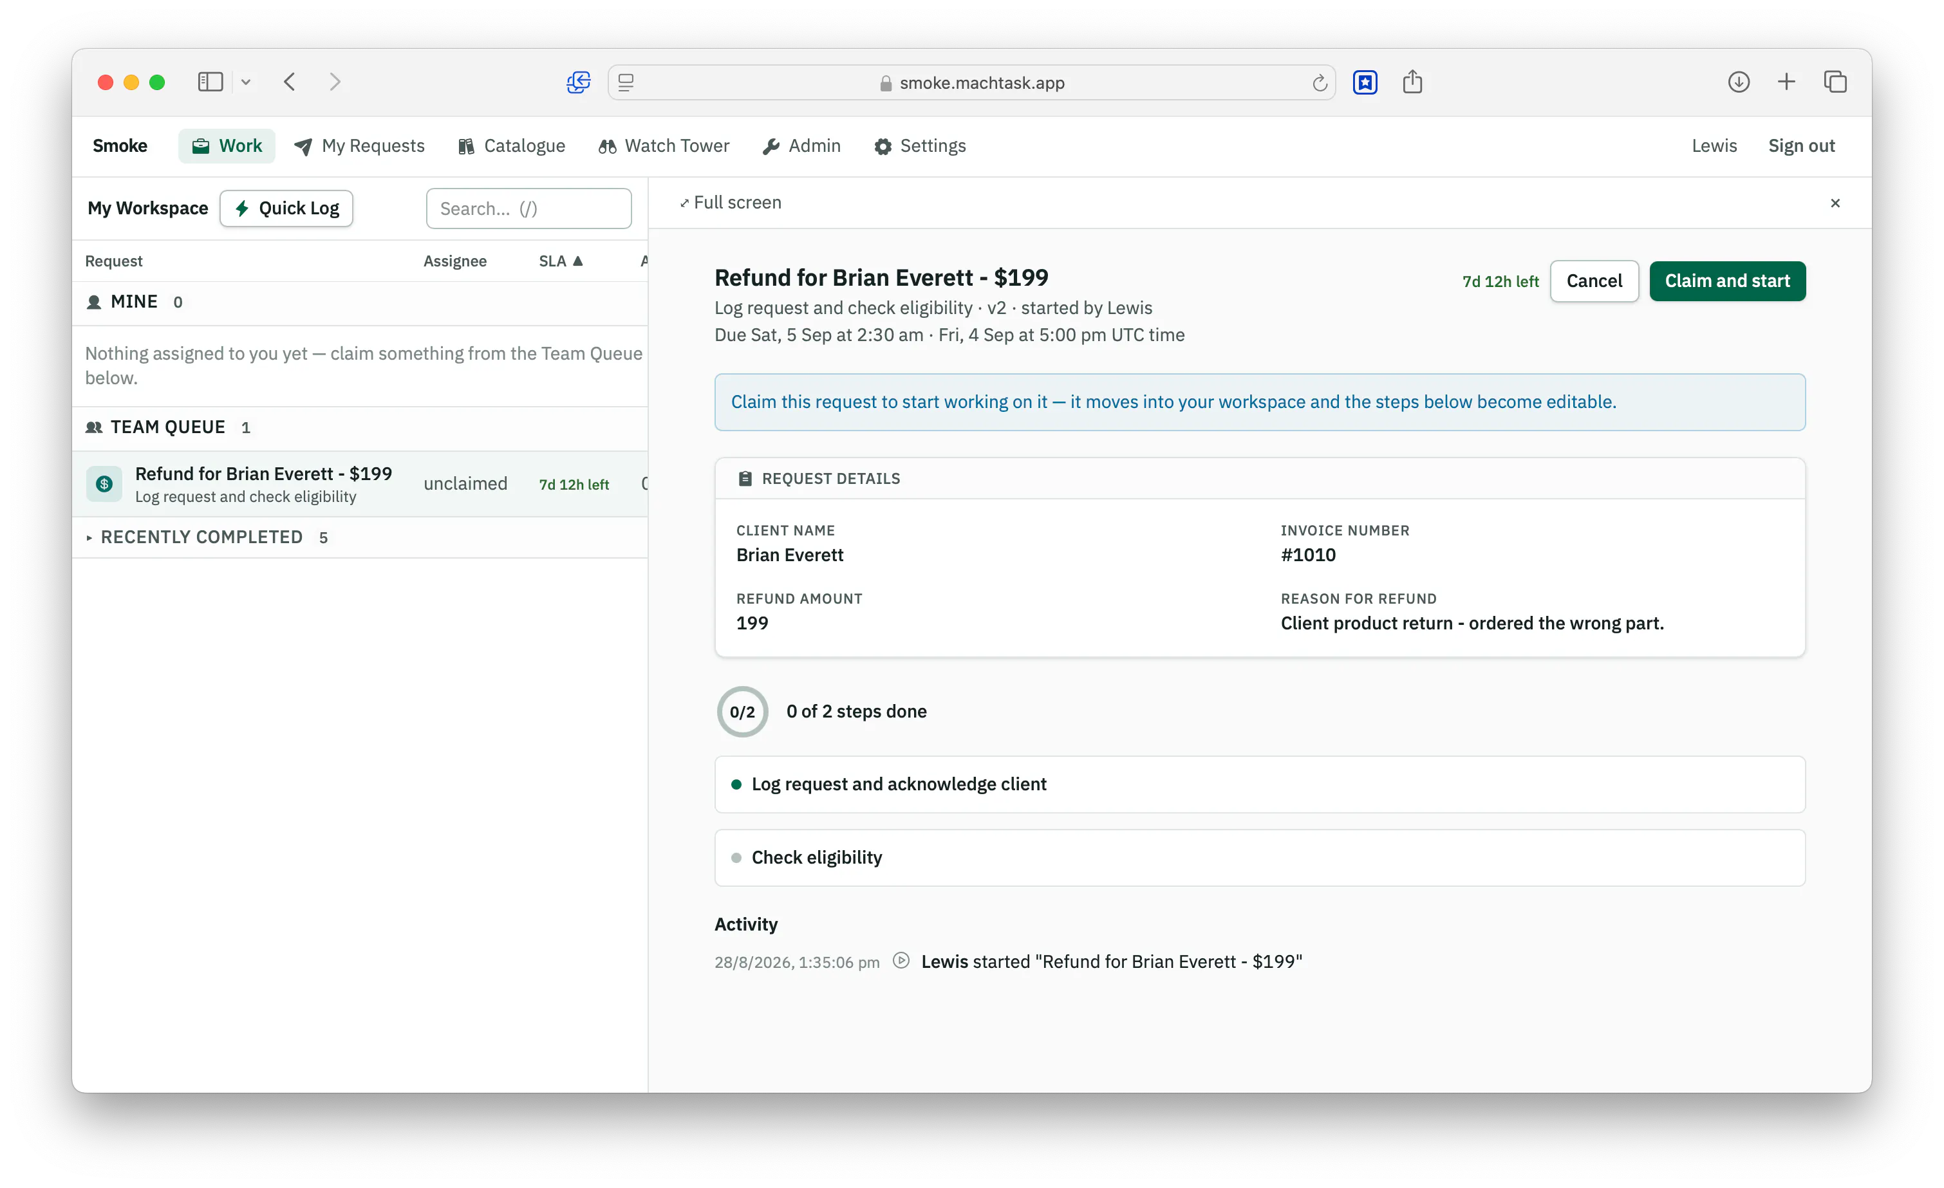Click the Lewis user name

1714,146
